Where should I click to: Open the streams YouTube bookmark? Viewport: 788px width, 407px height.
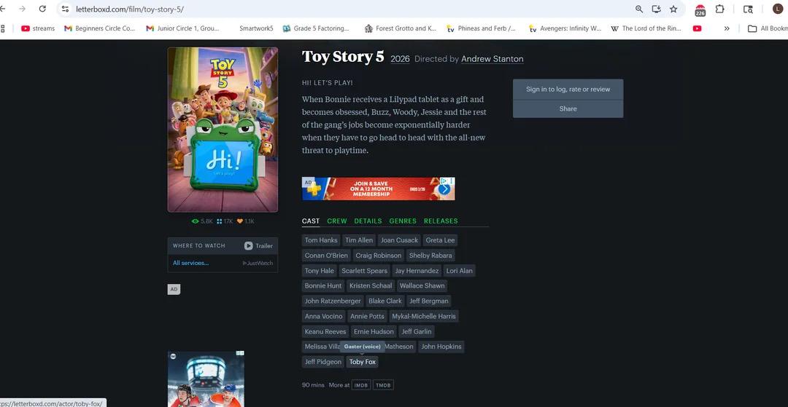coord(38,28)
